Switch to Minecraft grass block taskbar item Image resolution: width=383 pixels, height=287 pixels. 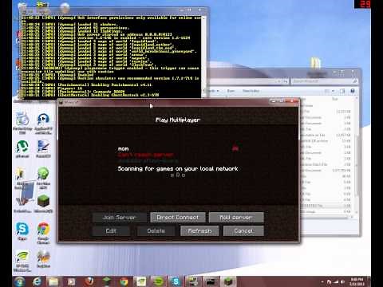pyautogui.click(x=229, y=281)
